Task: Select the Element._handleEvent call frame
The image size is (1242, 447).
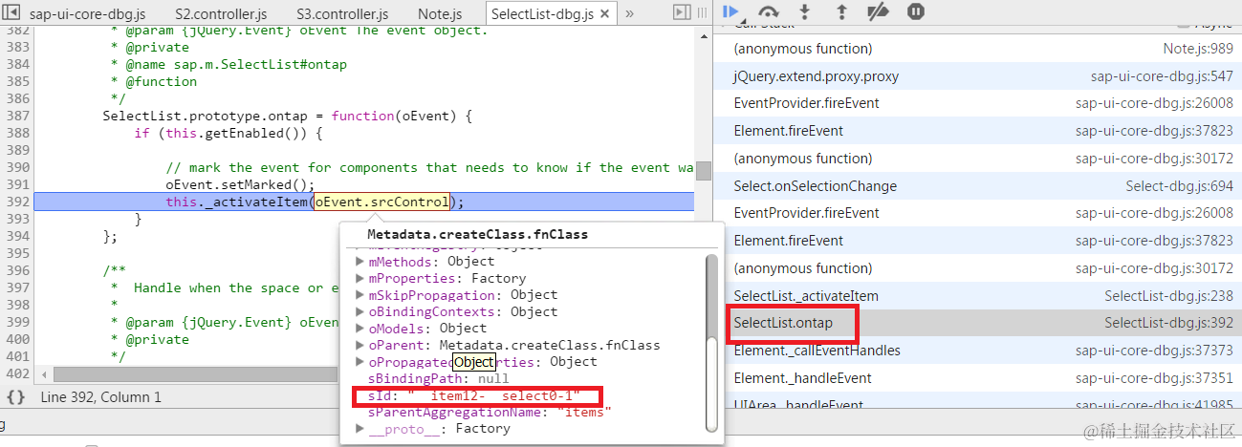Action: coord(977,378)
